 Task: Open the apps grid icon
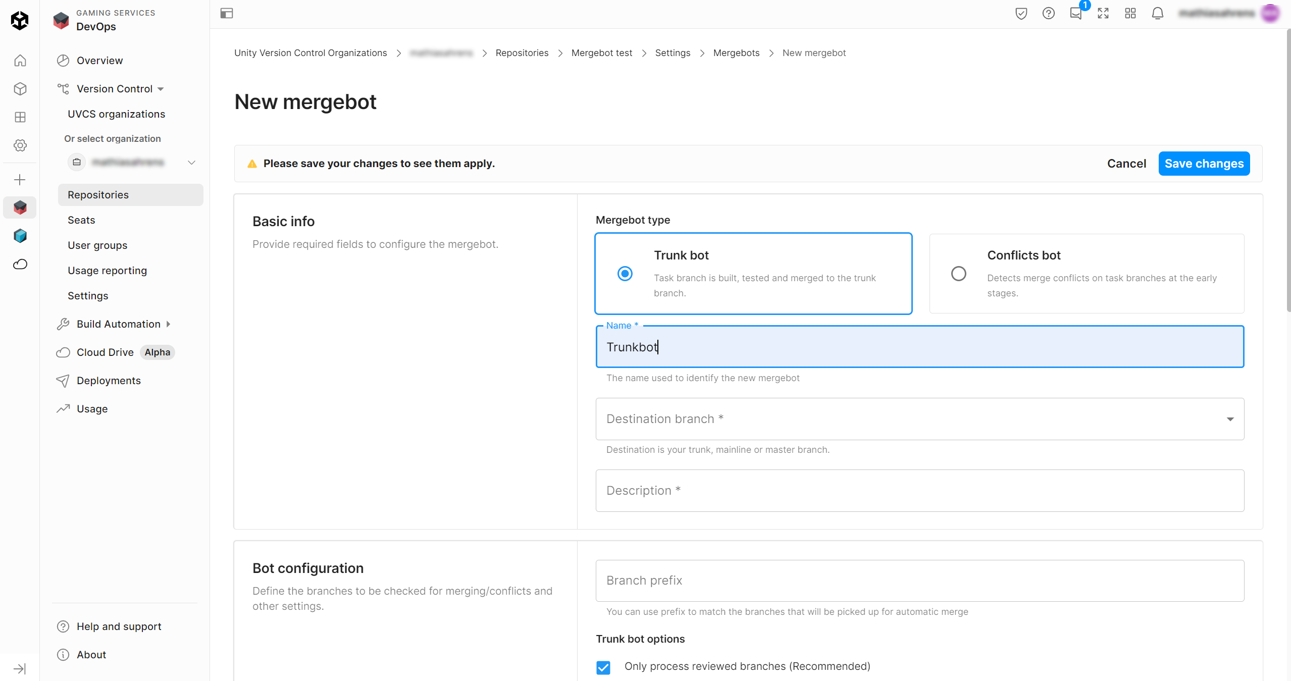1130,14
